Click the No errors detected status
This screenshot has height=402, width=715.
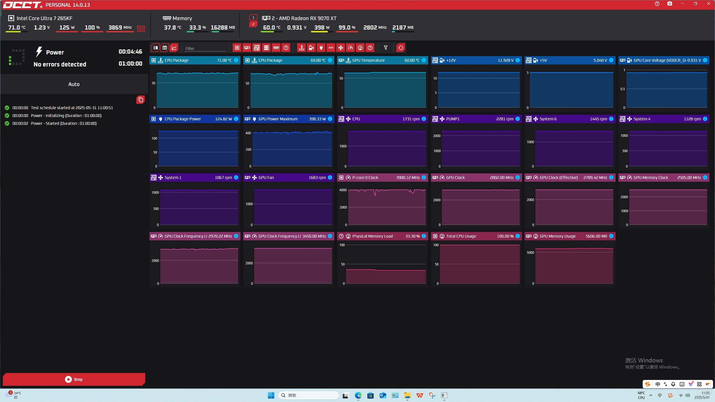[x=60, y=64]
